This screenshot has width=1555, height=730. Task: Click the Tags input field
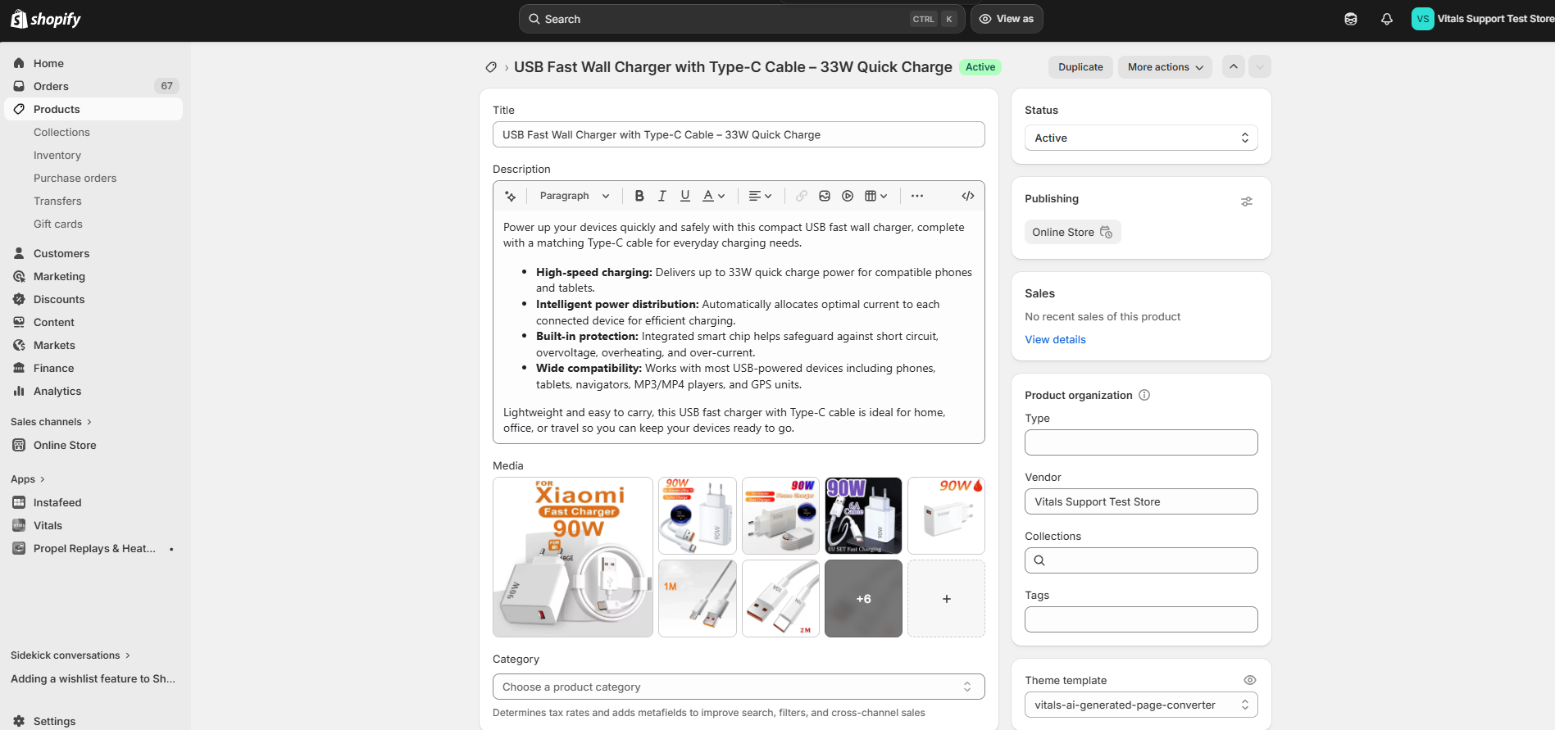[1141, 619]
